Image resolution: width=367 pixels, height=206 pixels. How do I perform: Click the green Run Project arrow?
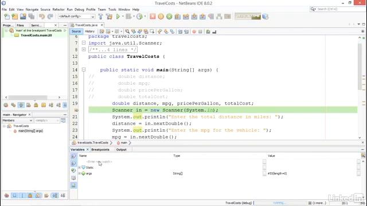[x=118, y=17]
